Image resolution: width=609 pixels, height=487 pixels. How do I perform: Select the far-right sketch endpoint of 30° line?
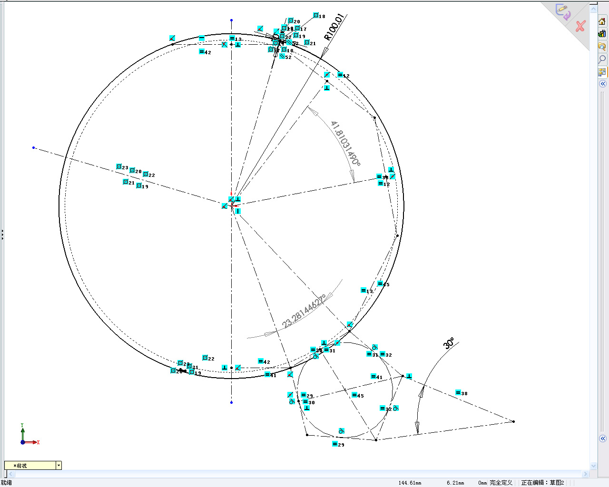pyautogui.click(x=513, y=421)
